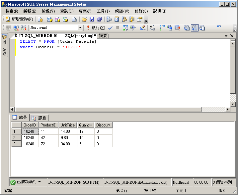Screen dimensions: 238x195
Task: Click the Open File folder icon
Action: pyautogui.click(x=84, y=20)
